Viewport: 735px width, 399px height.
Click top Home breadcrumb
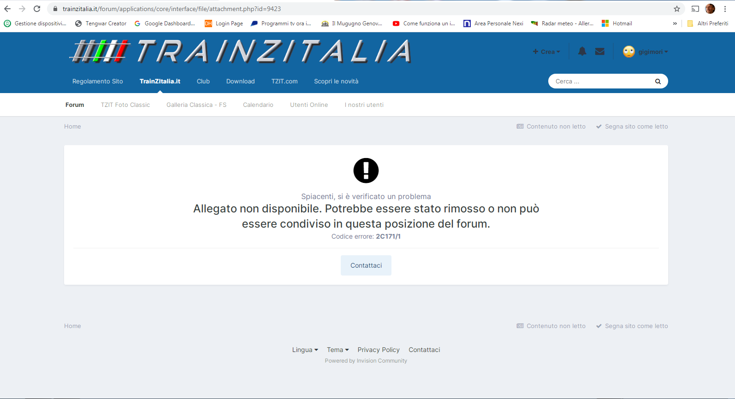(72, 126)
